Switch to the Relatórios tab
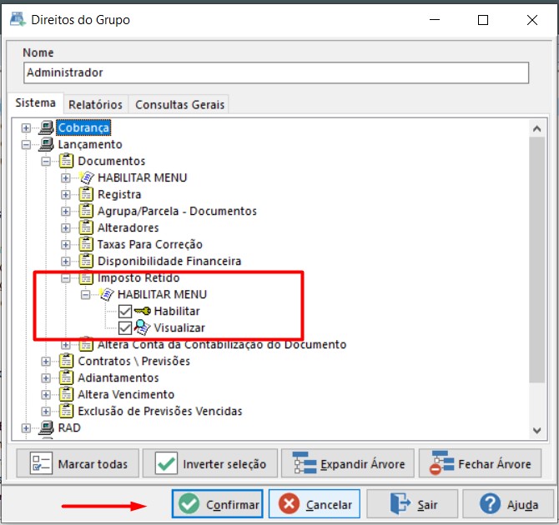Image resolution: width=559 pixels, height=525 pixels. tap(96, 105)
